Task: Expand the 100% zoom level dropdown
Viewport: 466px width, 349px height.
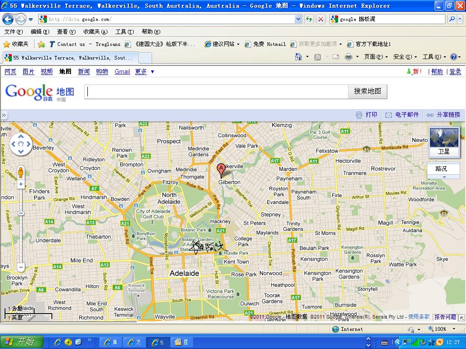Action: click(x=453, y=329)
